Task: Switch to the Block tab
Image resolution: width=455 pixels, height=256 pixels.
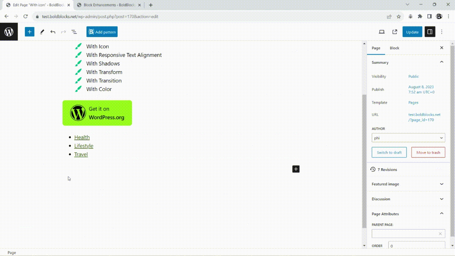Action: (x=394, y=48)
